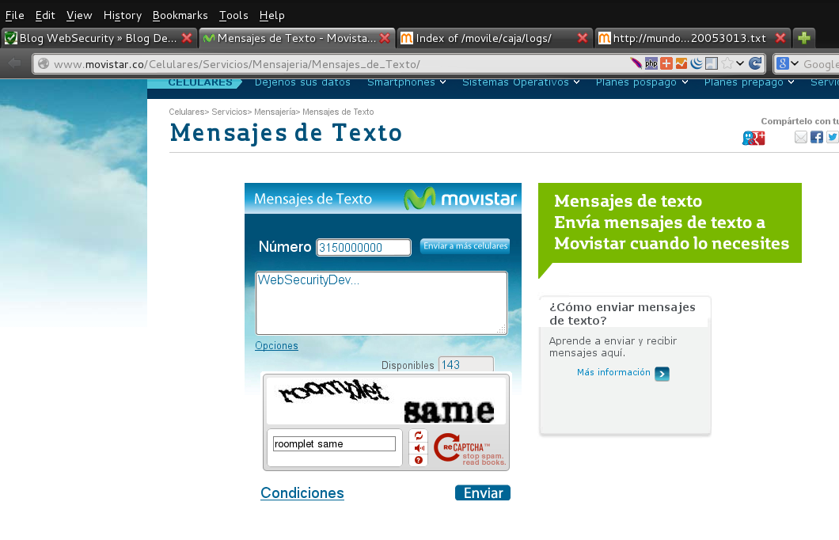The width and height of the screenshot is (839, 540).
Task: Click the Servicios breadcrumb link
Action: 229,112
